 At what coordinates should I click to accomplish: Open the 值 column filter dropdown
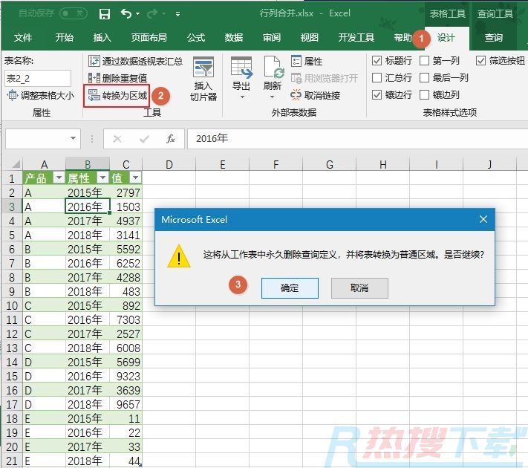[x=135, y=178]
